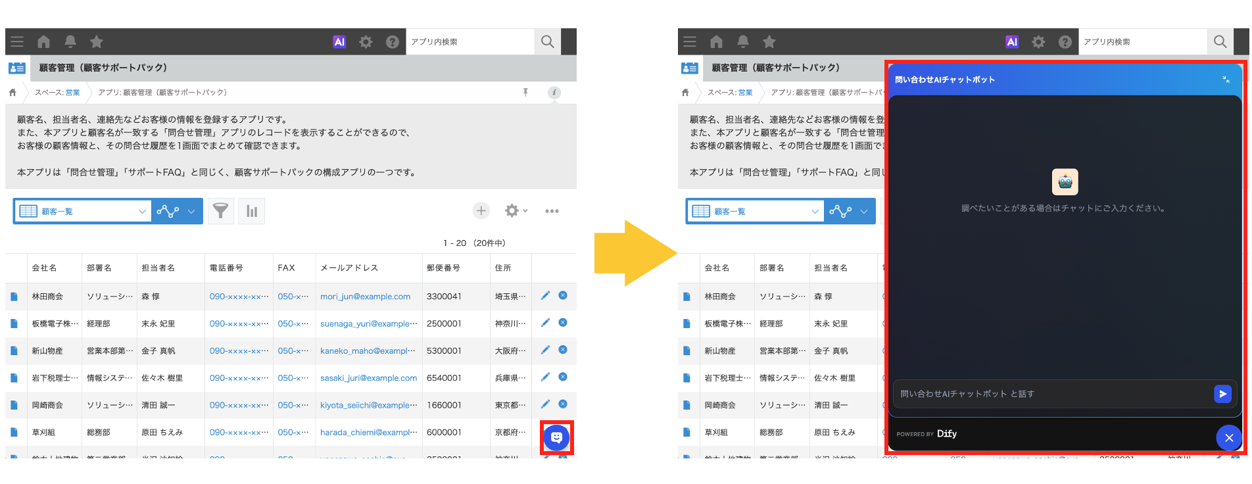Open the hamburger menu in the right screenshot
This screenshot has width=1252, height=484.
690,41
